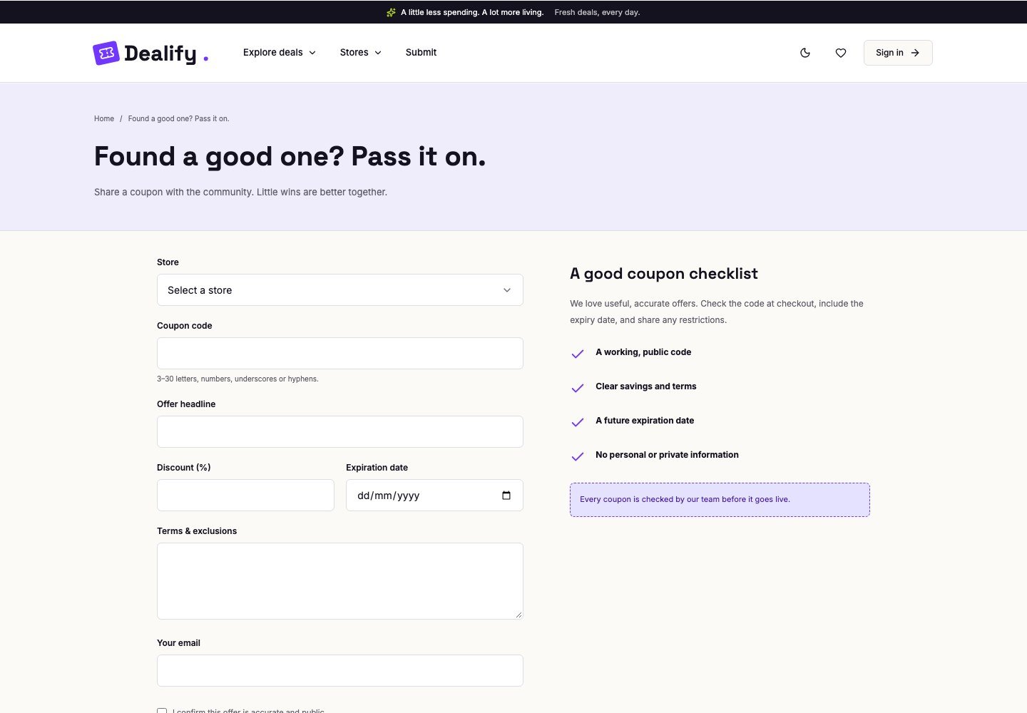
Task: Click the '3–30 letters, numbers' hint text
Action: tap(237, 379)
